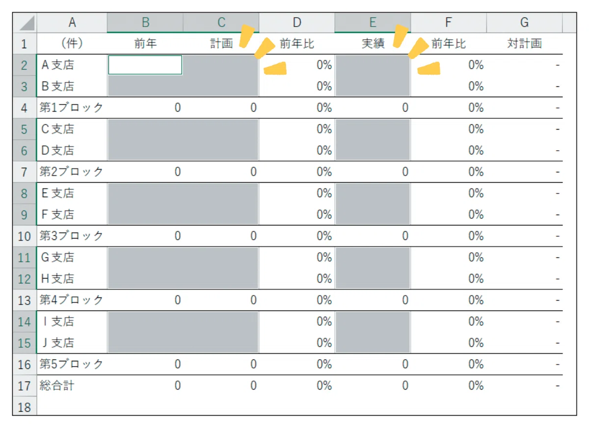Select row 4 header
The width and height of the screenshot is (589, 427).
click(25, 108)
